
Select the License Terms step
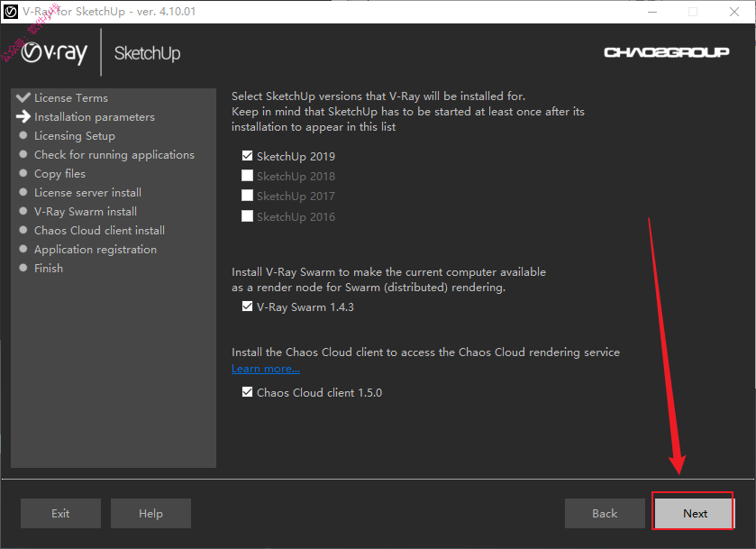71,98
